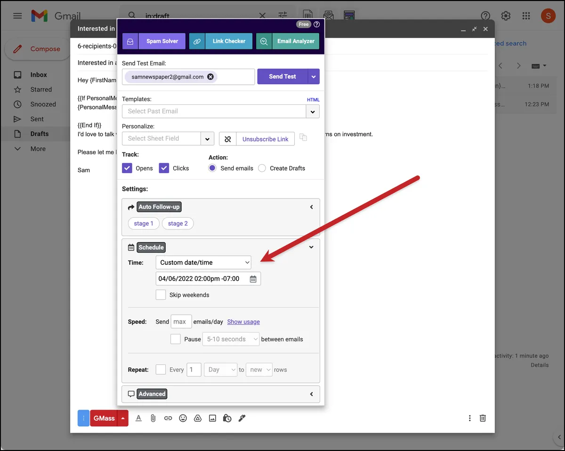
Task: Enable the Pause between emails checkbox
Action: pos(176,339)
